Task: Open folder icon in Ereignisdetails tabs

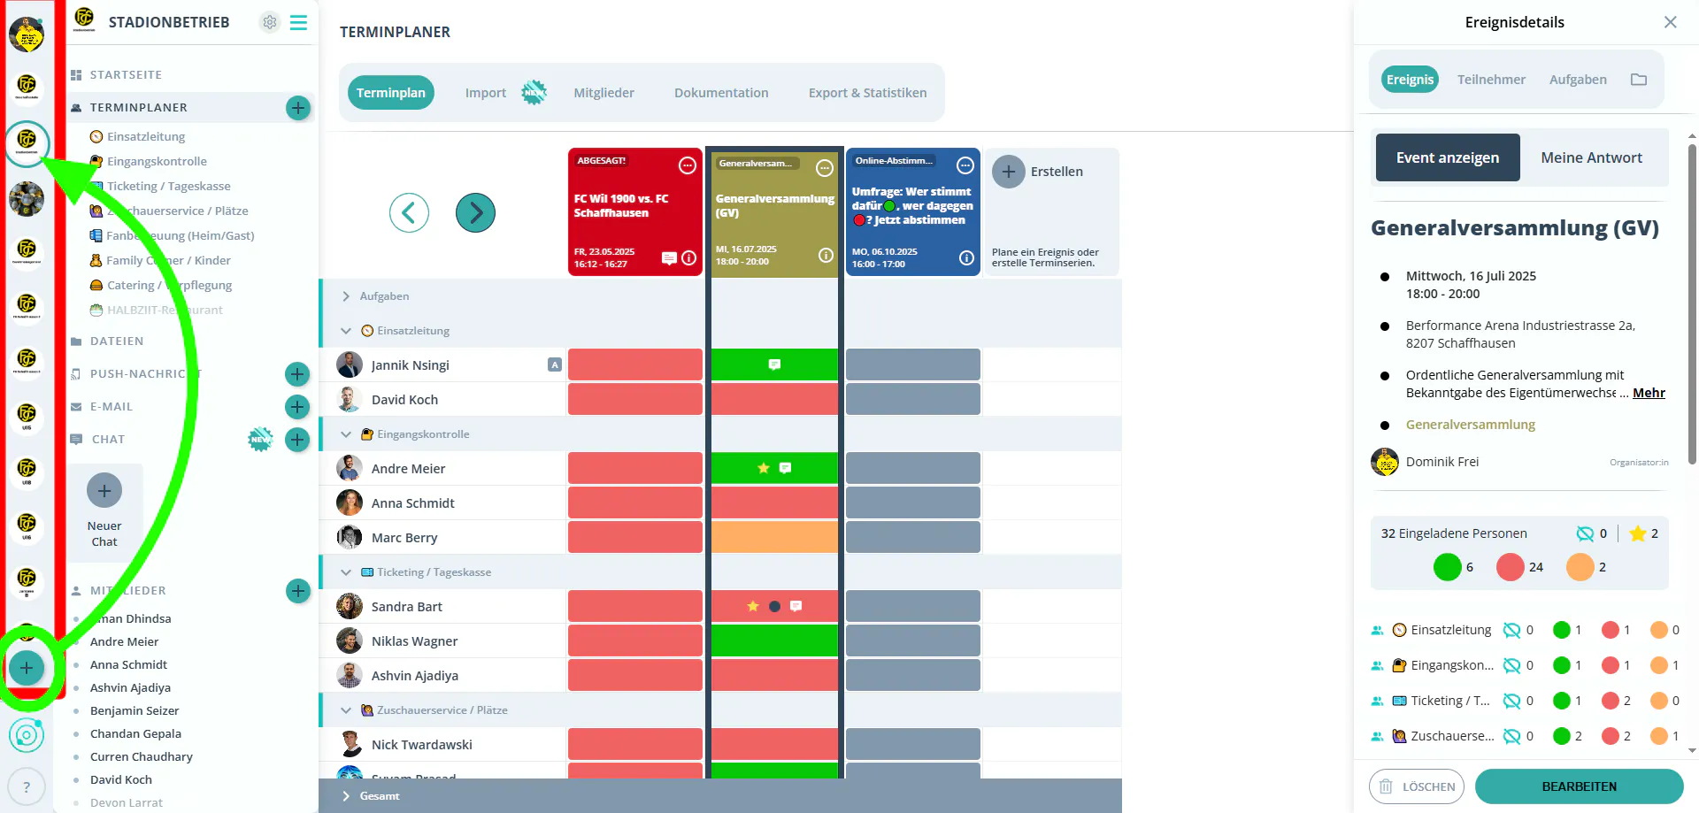Action: tap(1639, 80)
